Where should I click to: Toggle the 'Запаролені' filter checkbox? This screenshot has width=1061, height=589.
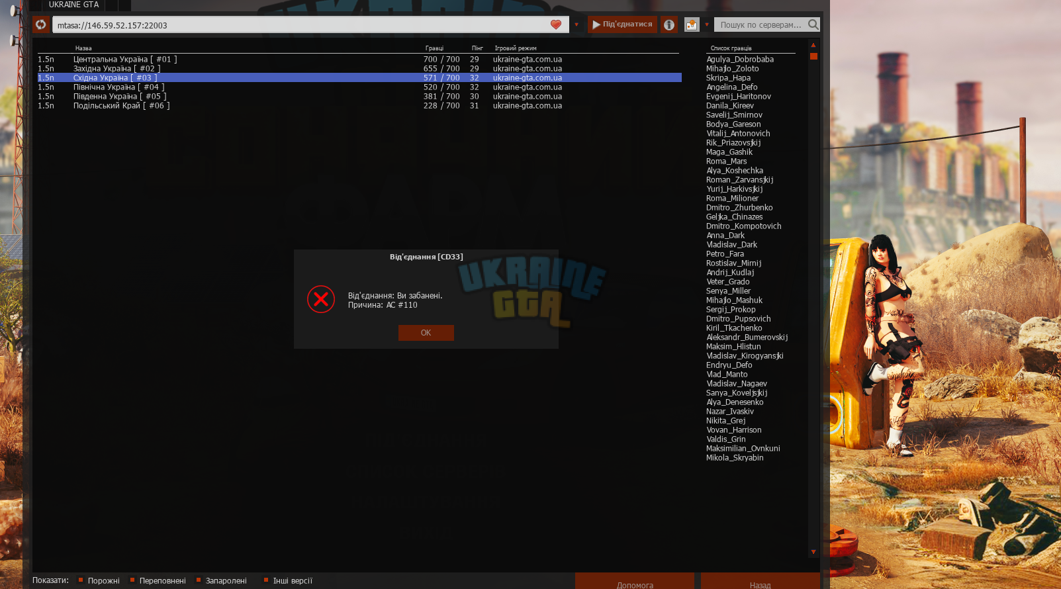199,580
